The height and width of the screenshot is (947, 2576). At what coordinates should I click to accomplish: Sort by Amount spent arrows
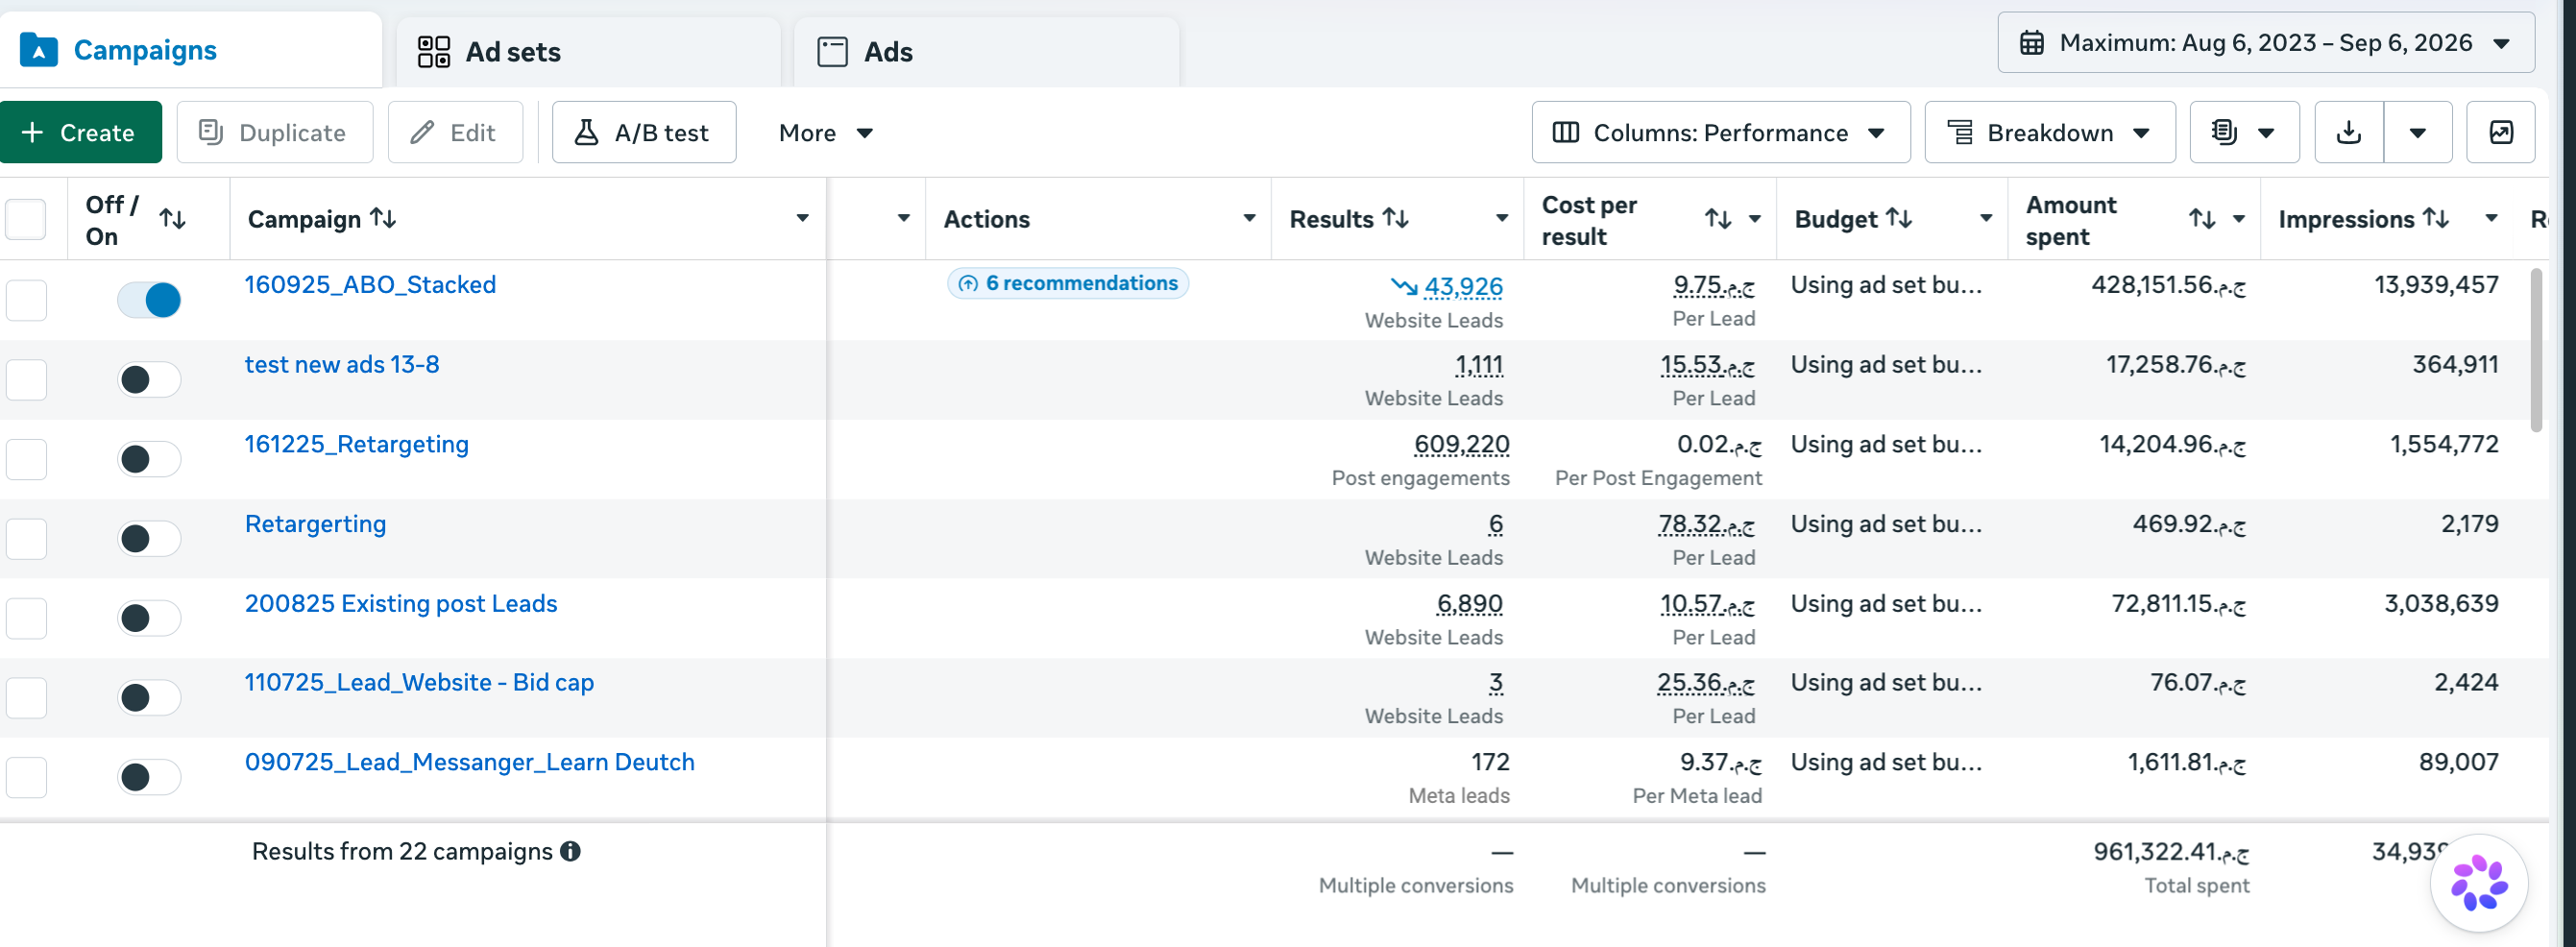[x=2202, y=219]
